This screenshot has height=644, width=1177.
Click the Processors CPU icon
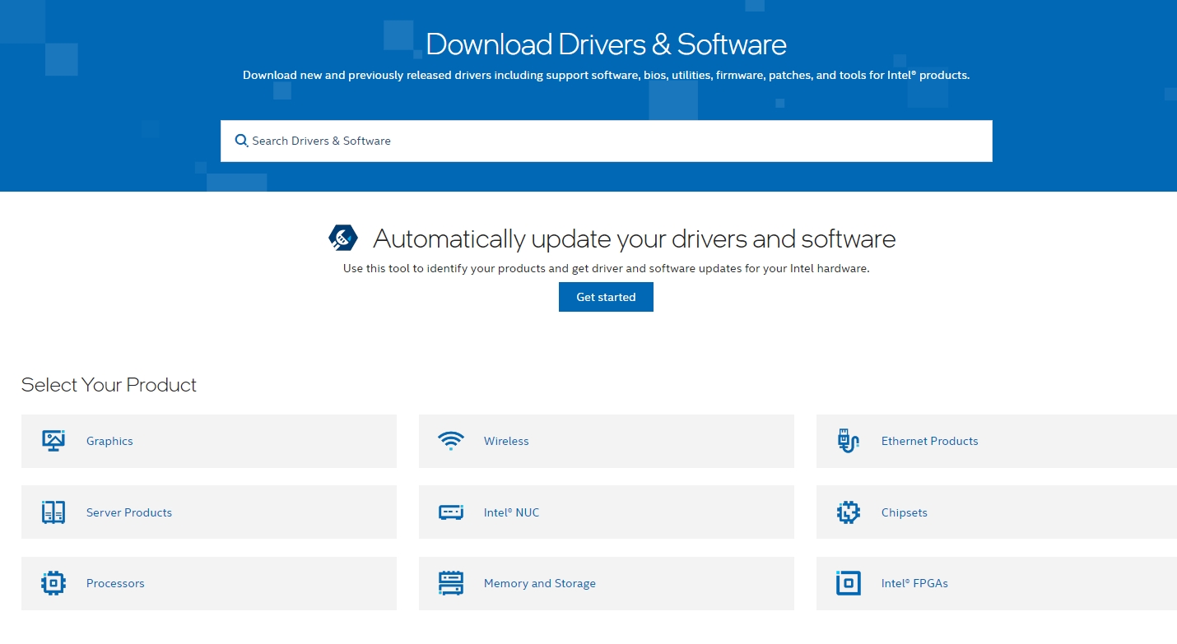(x=53, y=583)
